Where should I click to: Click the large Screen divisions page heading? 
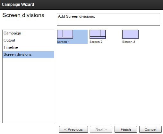pyautogui.click(x=23, y=15)
